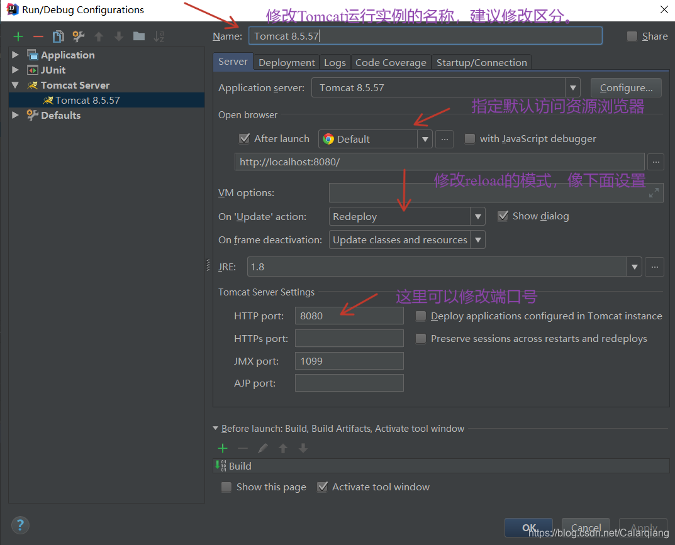Open the JRE 1.8 dropdown arrow
This screenshot has width=675, height=545.
pyautogui.click(x=634, y=267)
